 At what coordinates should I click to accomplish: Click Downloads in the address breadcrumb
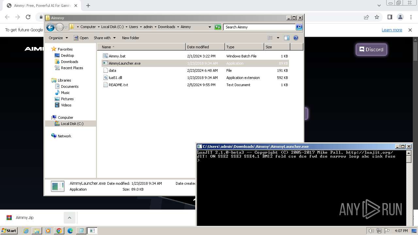pos(167,27)
